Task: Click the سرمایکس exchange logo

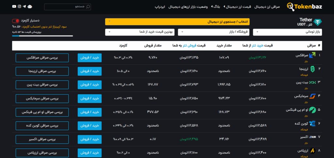Action: 312,96
